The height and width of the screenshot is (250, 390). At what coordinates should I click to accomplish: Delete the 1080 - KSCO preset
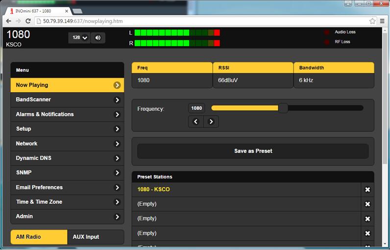coord(367,190)
